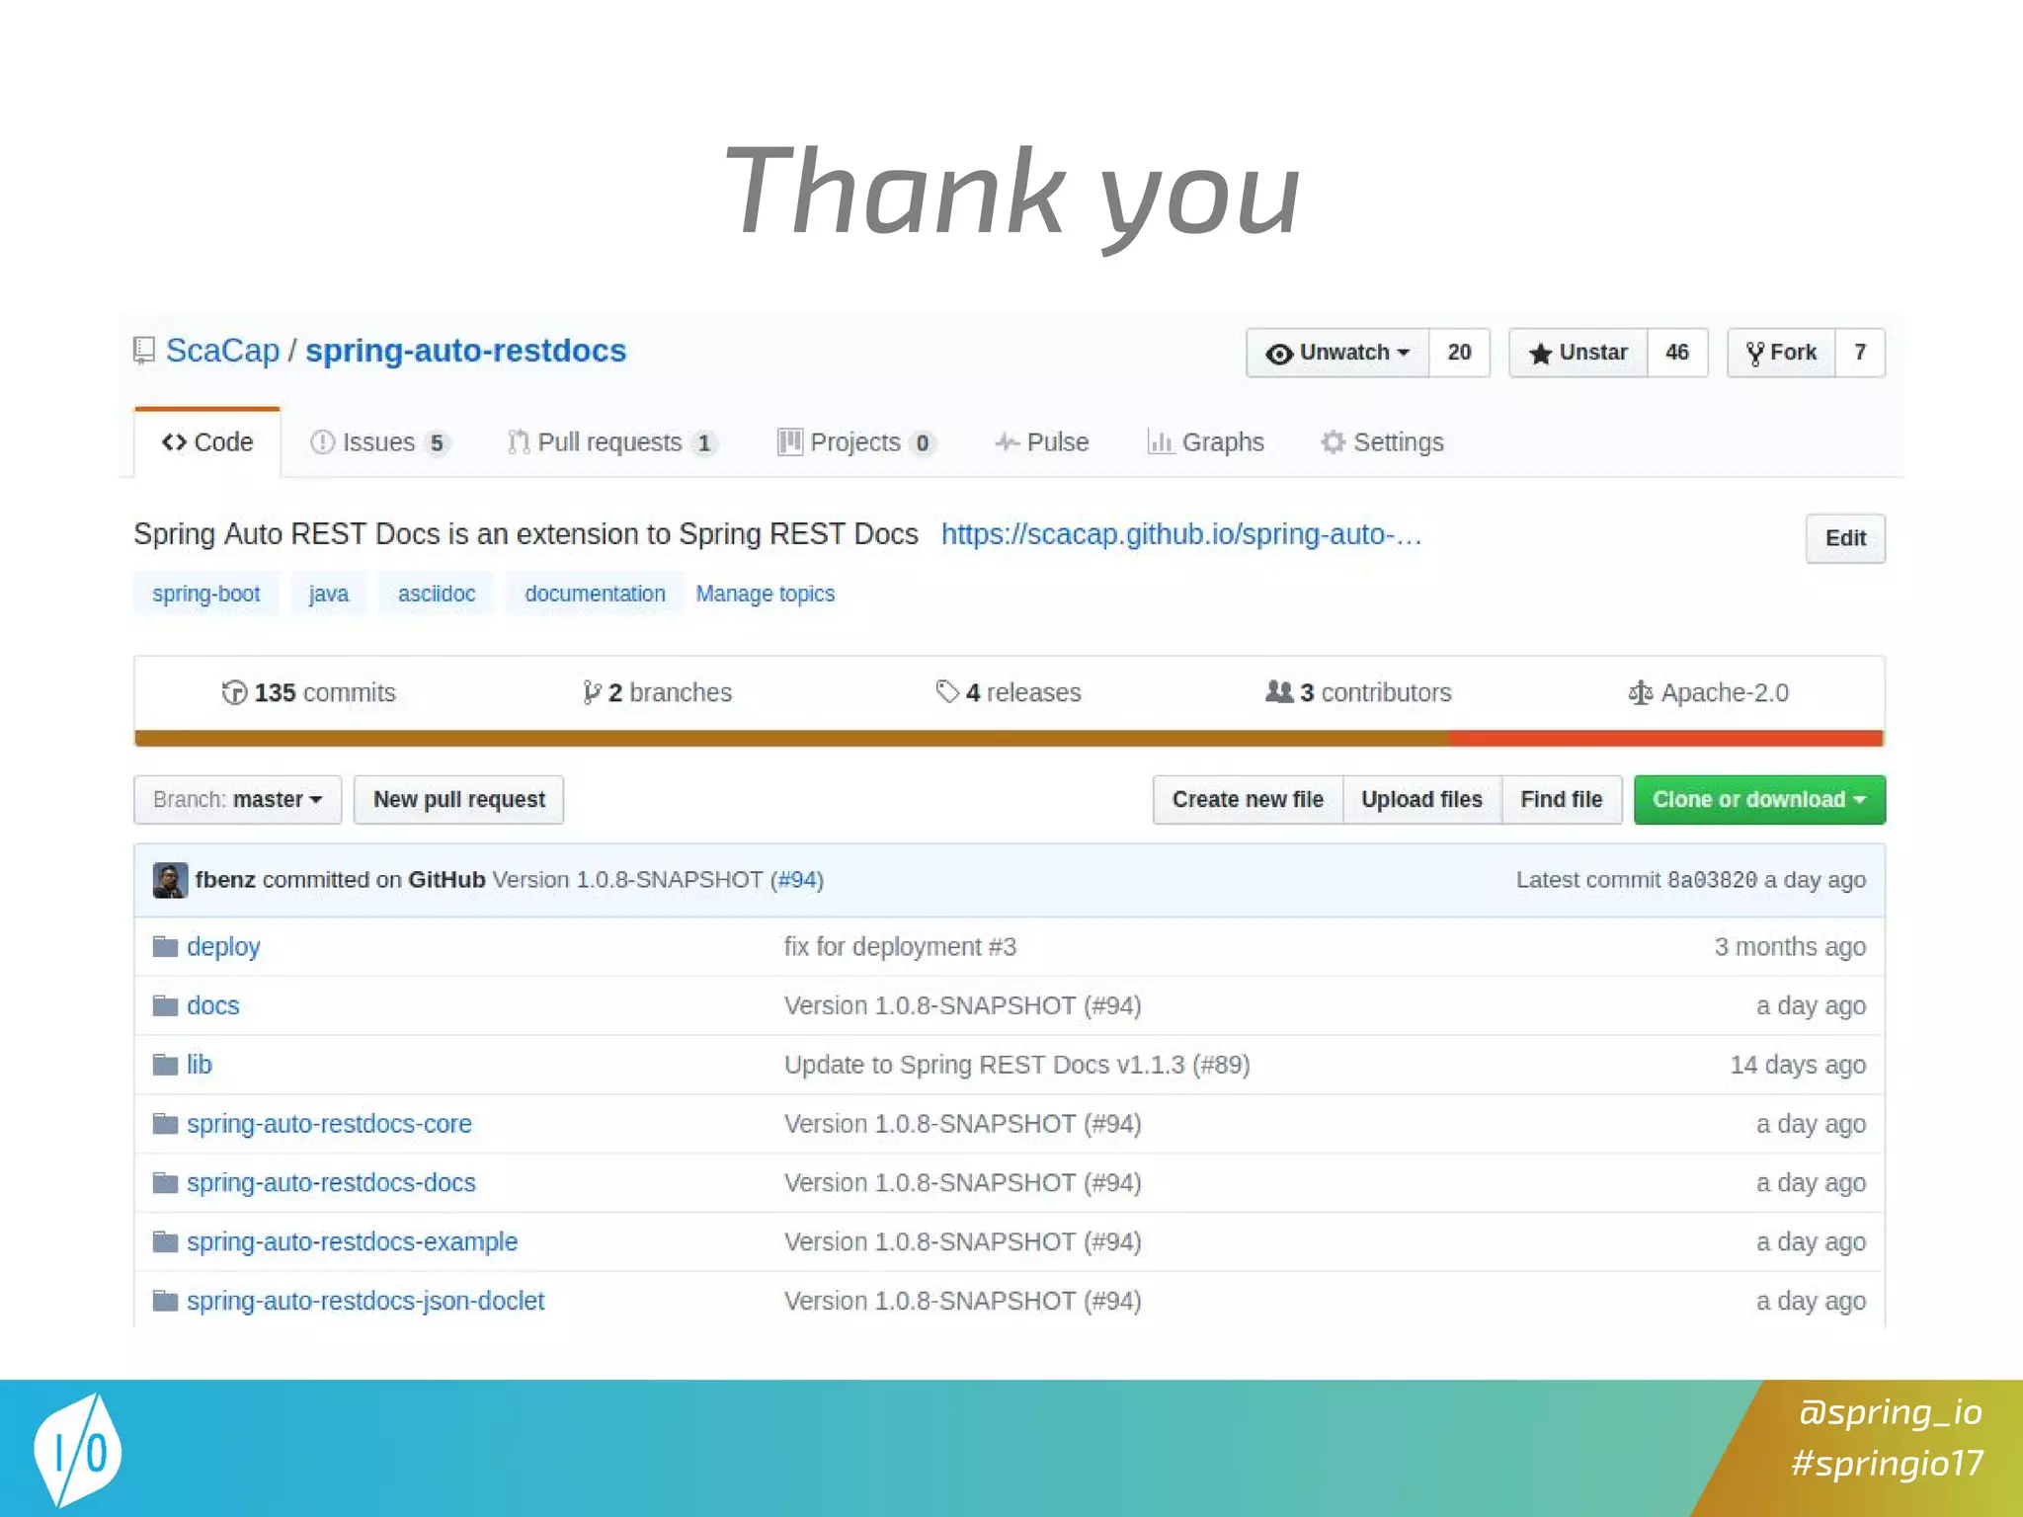Click the contributors people icon
2023x1517 pixels.
1278,692
